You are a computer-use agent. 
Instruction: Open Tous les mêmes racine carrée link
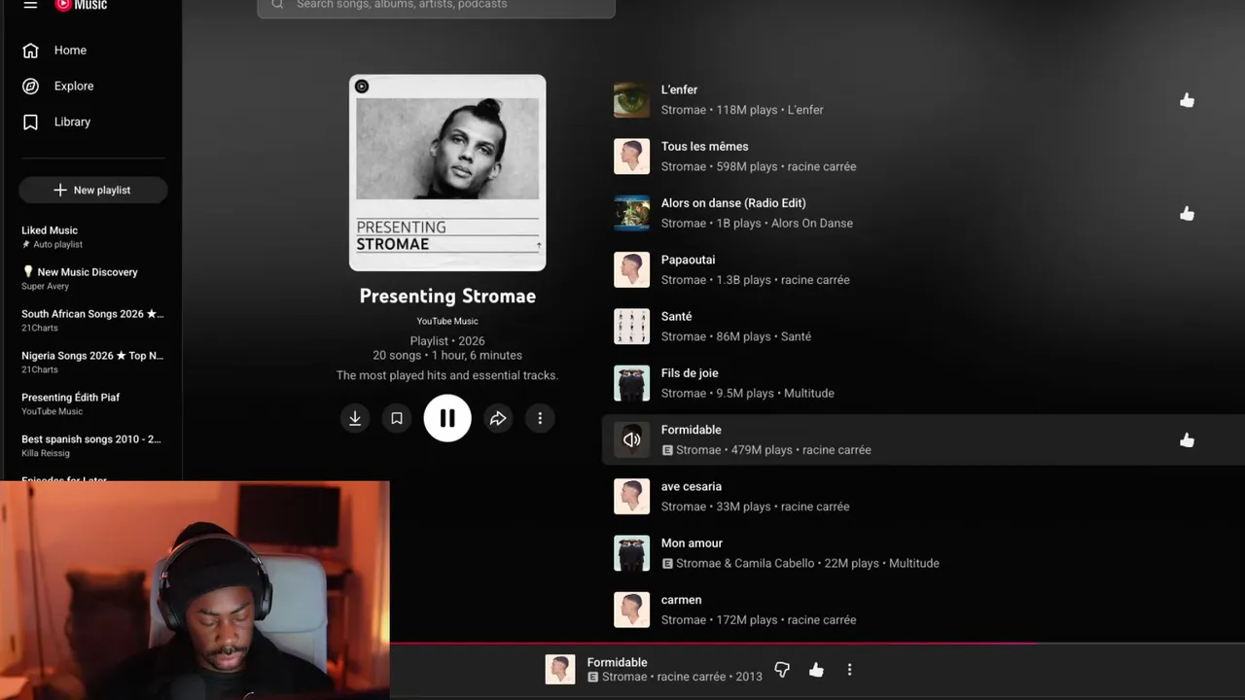pos(822,167)
